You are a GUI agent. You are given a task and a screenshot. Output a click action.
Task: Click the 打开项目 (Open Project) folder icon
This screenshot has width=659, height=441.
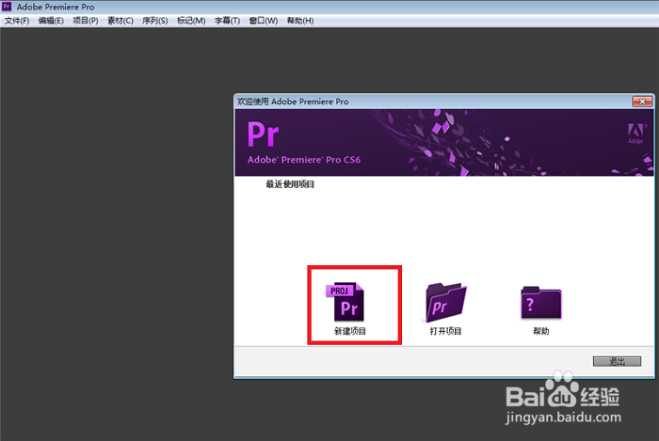coord(445,302)
